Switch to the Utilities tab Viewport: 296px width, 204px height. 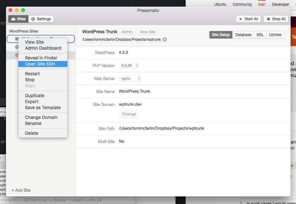click(x=275, y=35)
